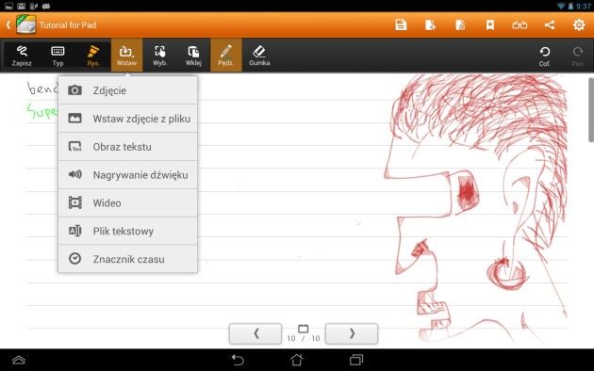Choose the Rys. drawing tool
Screen dimensions: 594x371
click(x=93, y=56)
